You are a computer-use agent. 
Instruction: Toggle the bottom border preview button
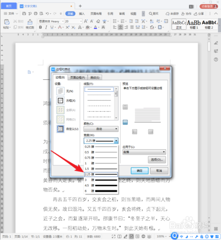click(x=125, y=122)
